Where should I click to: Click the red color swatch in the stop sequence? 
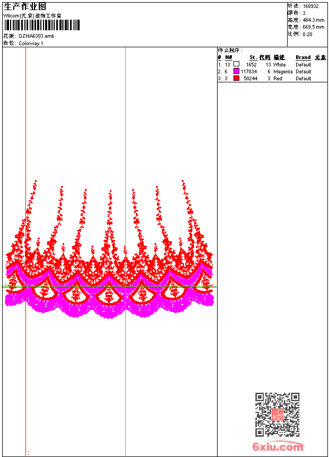[237, 78]
